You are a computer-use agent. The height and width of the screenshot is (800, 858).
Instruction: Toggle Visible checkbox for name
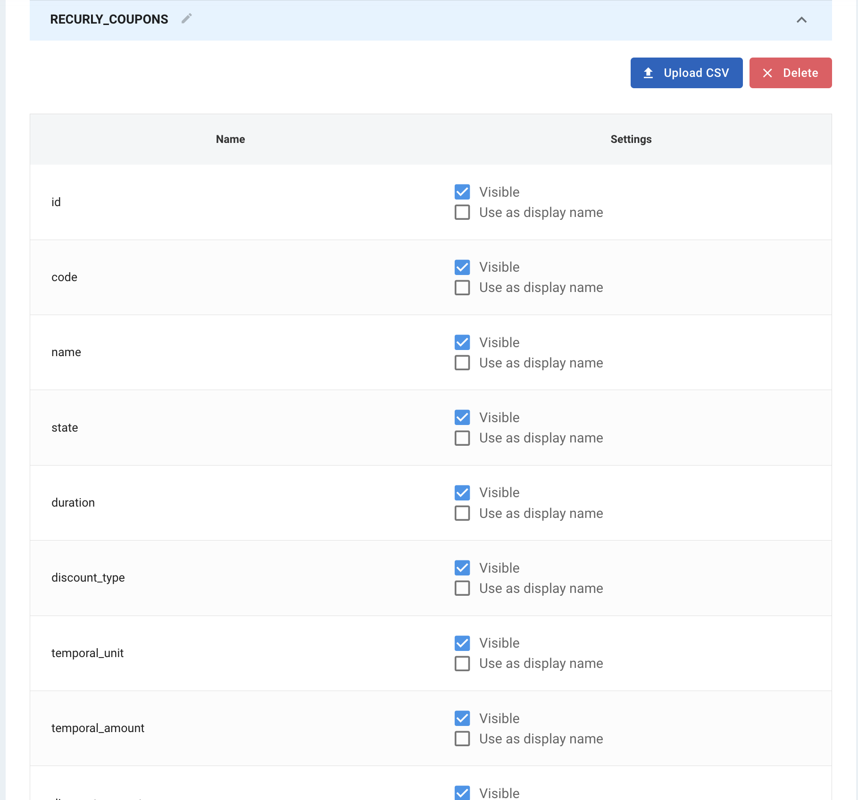(x=462, y=342)
